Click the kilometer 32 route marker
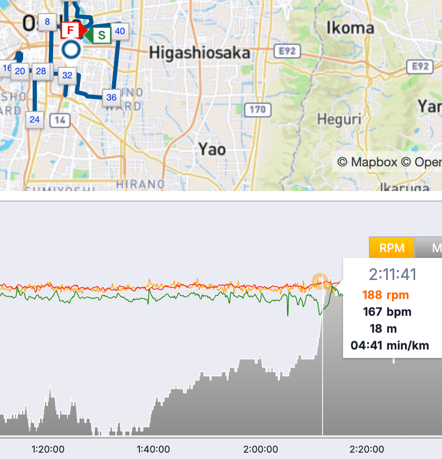Image resolution: width=442 pixels, height=459 pixels. (67, 75)
